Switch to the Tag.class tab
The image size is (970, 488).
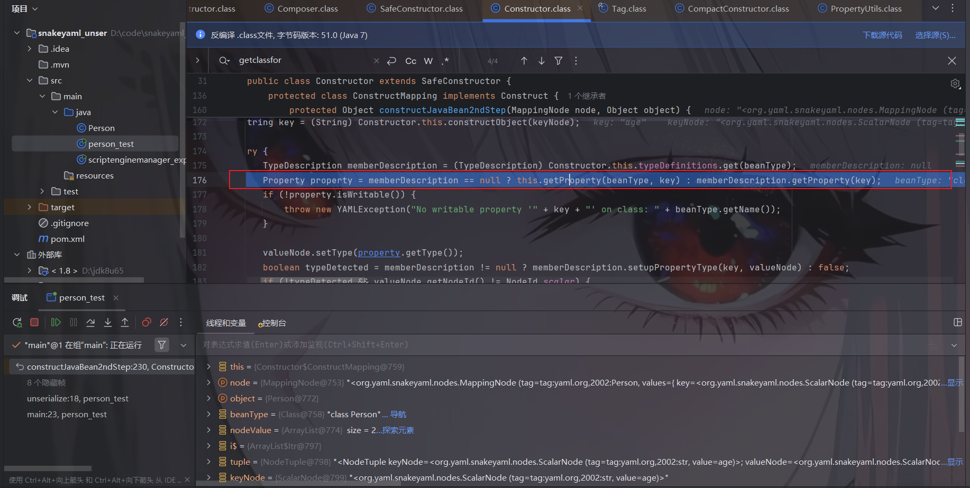(623, 8)
